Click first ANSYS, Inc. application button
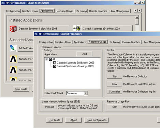Image resolution: width=160 pixels, height=128 pixels. [x=26, y=59]
